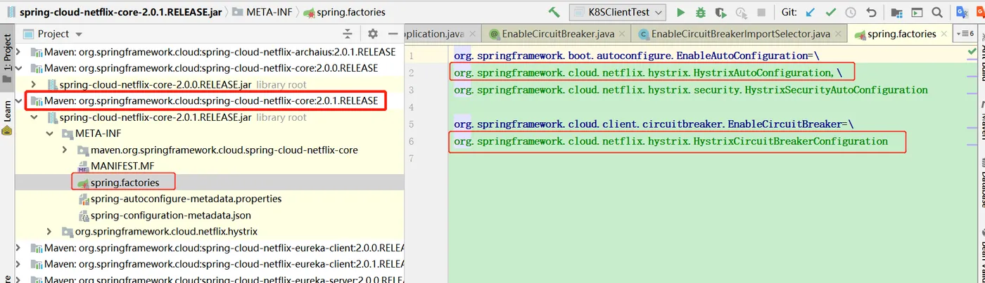Open the Project Structure icon in the toolbar

click(896, 12)
